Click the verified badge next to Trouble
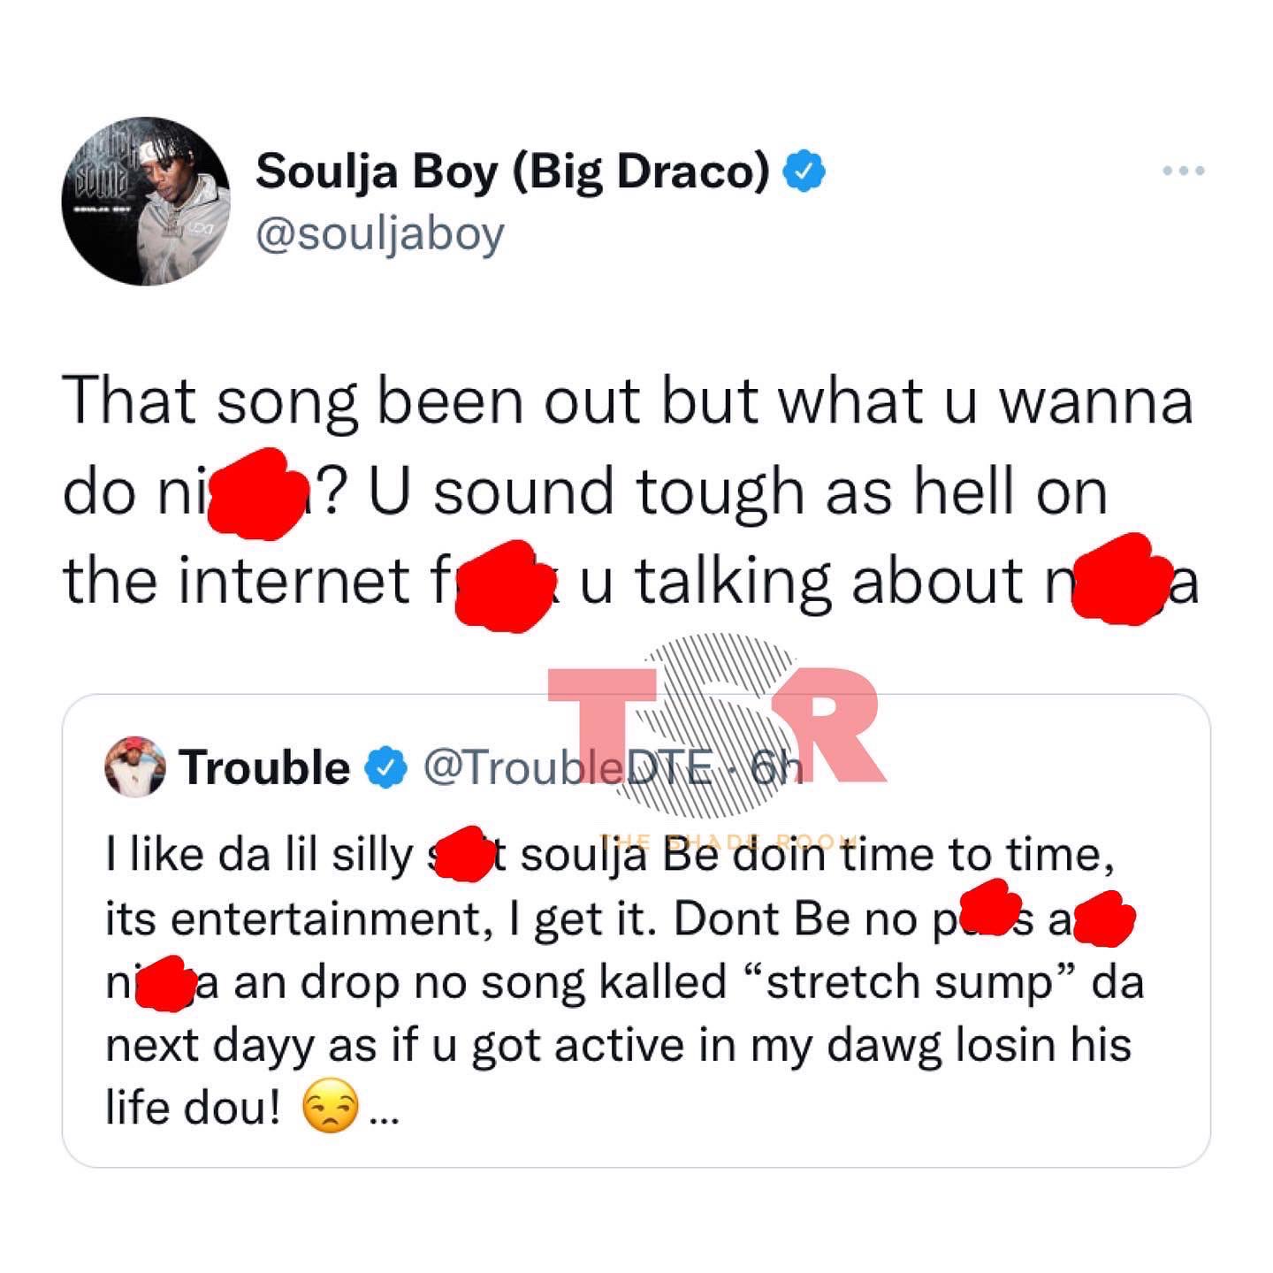 pyautogui.click(x=386, y=767)
